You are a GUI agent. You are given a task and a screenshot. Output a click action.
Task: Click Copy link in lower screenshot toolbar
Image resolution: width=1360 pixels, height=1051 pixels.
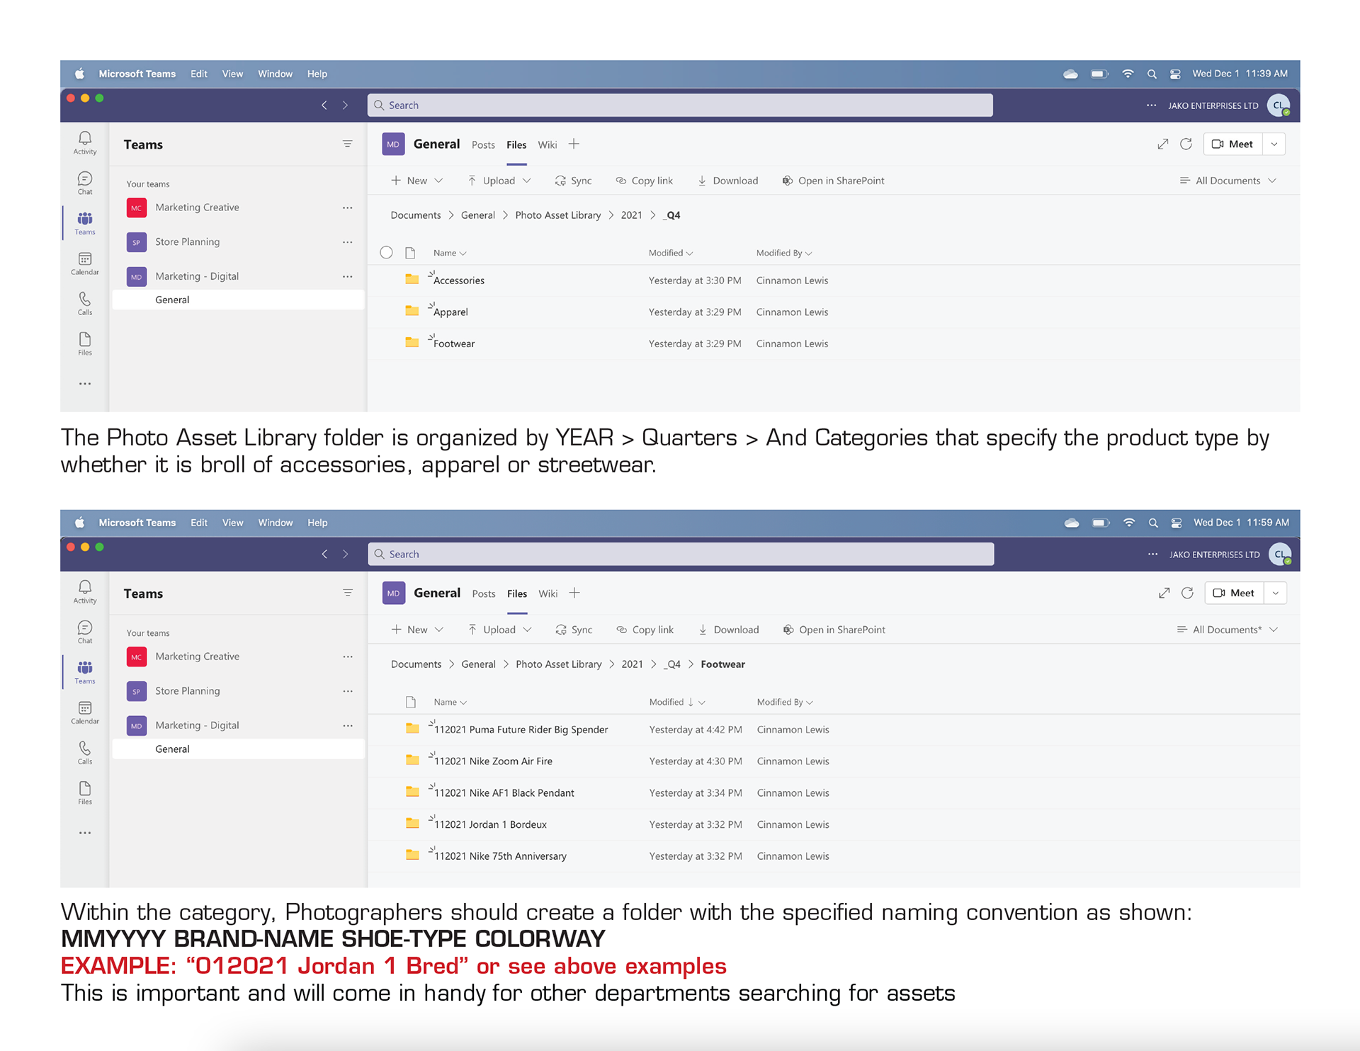point(645,630)
